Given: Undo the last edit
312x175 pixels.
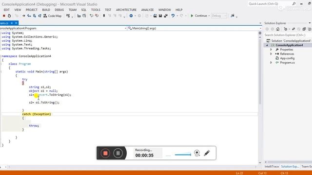Looking at the screenshot, I should tap(173, 16).
